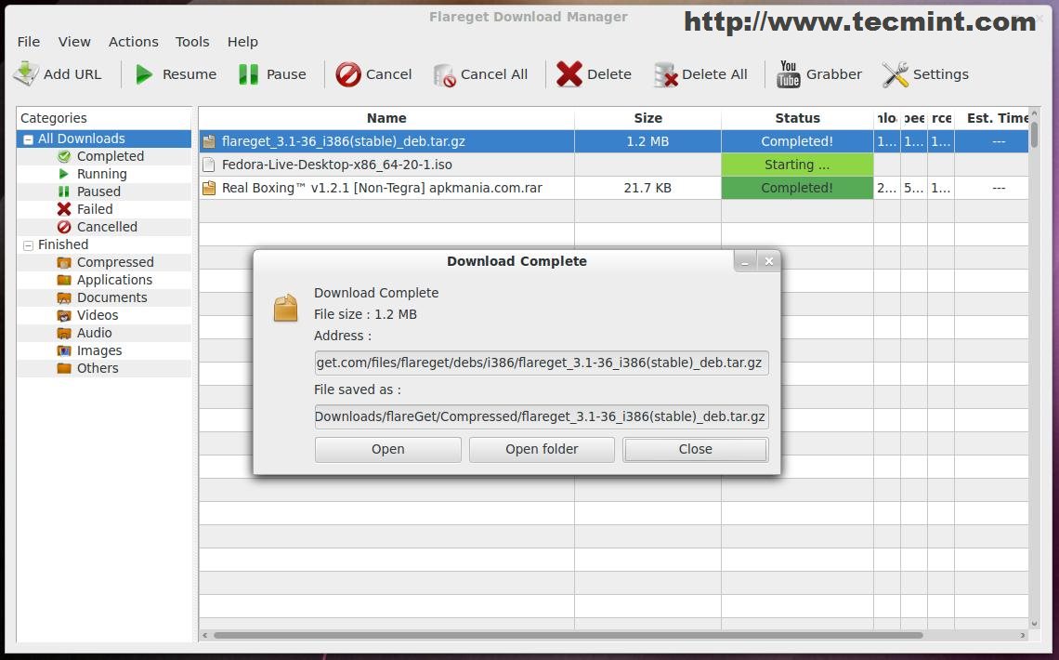Viewport: 1059px width, 660px height.
Task: Click the horizontal scrollbar thumb of download list
Action: pos(568,635)
